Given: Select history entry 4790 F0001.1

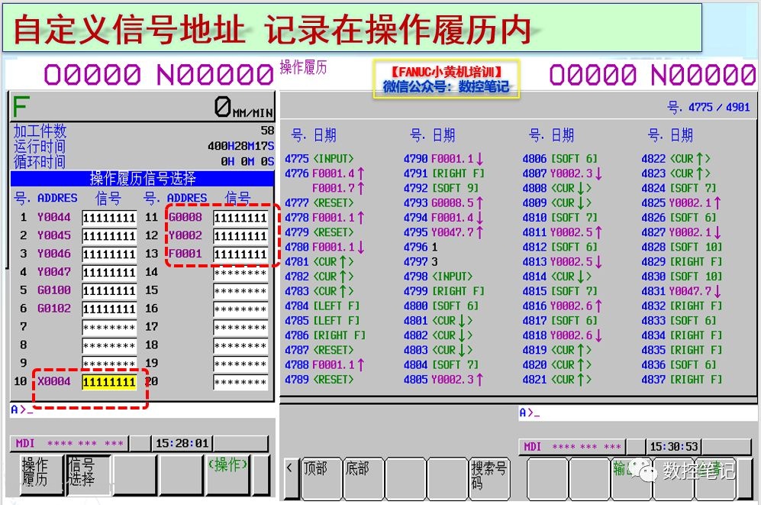Looking at the screenshot, I should (x=443, y=159).
